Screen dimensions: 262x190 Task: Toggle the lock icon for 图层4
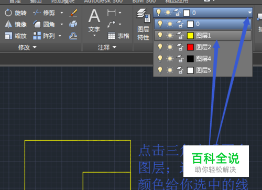[x=180, y=59]
